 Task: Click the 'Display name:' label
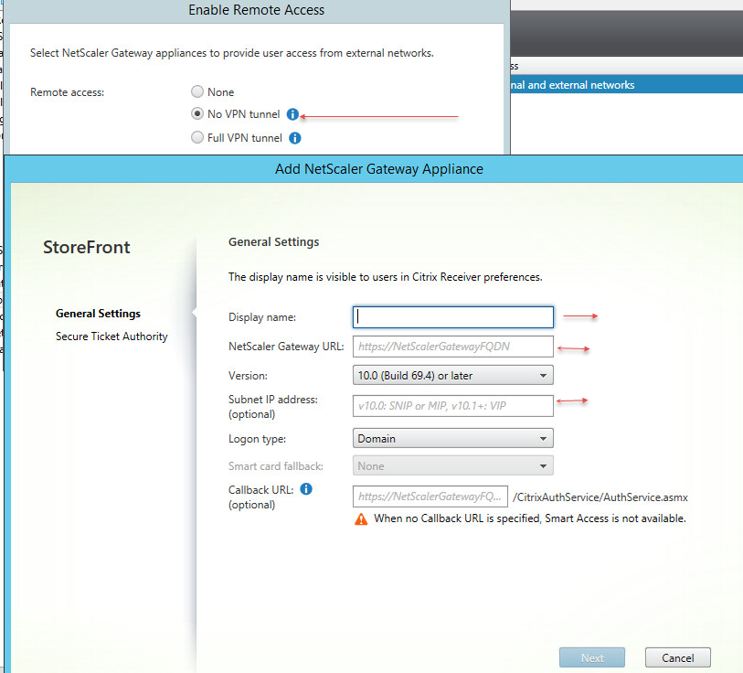click(x=262, y=317)
